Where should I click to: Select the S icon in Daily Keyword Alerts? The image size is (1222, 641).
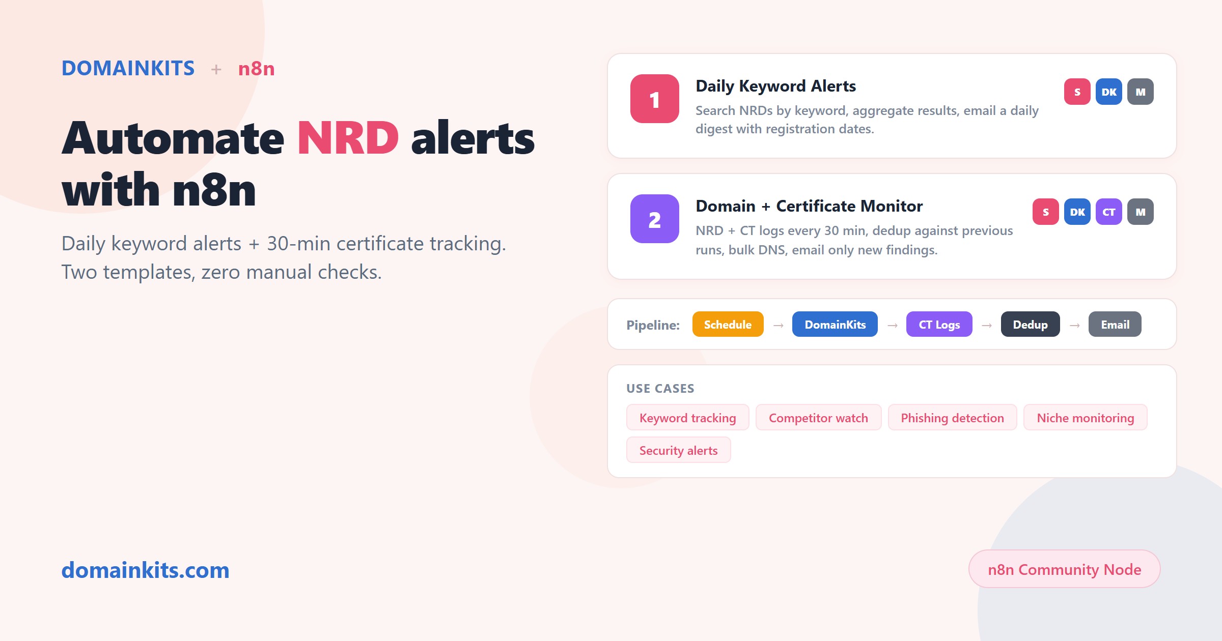(x=1077, y=92)
